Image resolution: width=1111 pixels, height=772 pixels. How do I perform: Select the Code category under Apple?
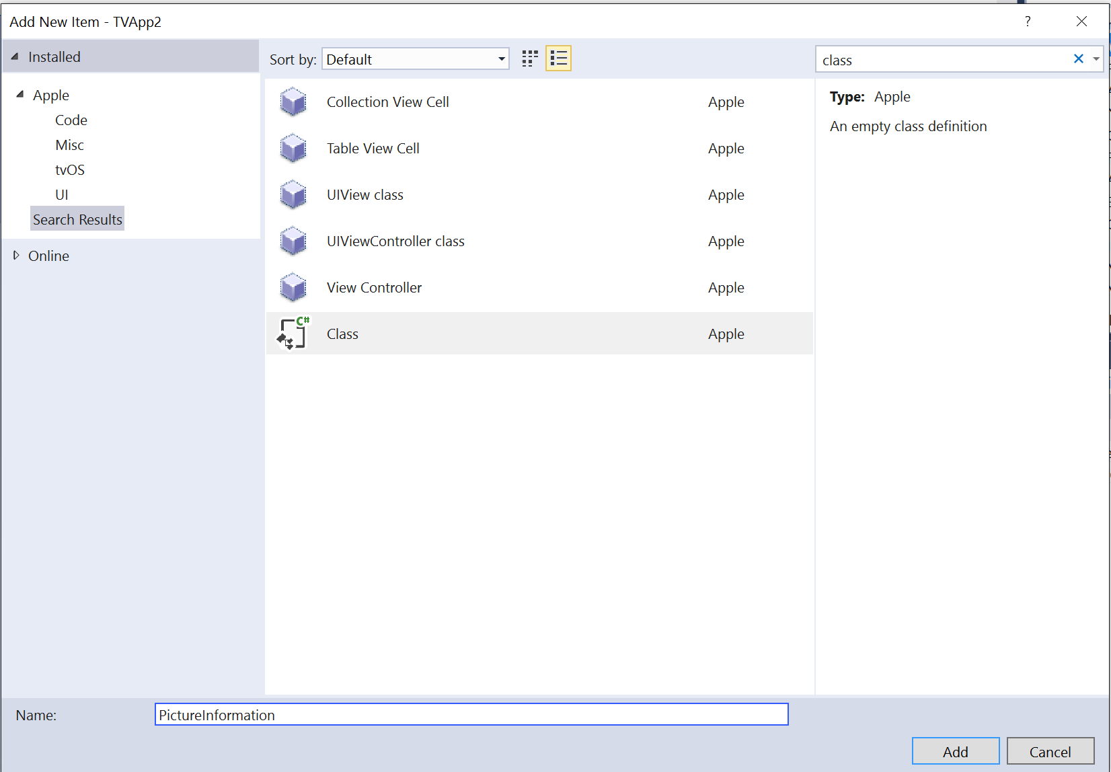coord(71,120)
